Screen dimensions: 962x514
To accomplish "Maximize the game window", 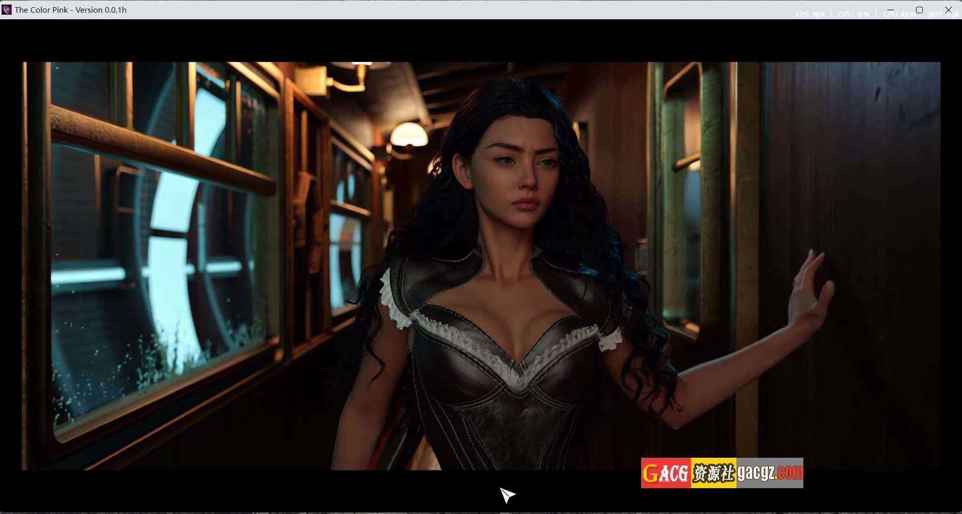I will tap(919, 10).
